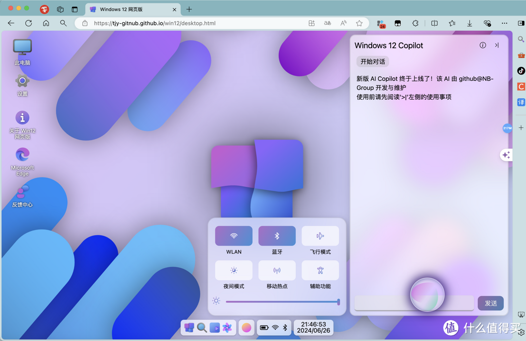This screenshot has height=341, width=526.
Task: Launch Microsoft Edge from the desktop
Action: point(22,162)
